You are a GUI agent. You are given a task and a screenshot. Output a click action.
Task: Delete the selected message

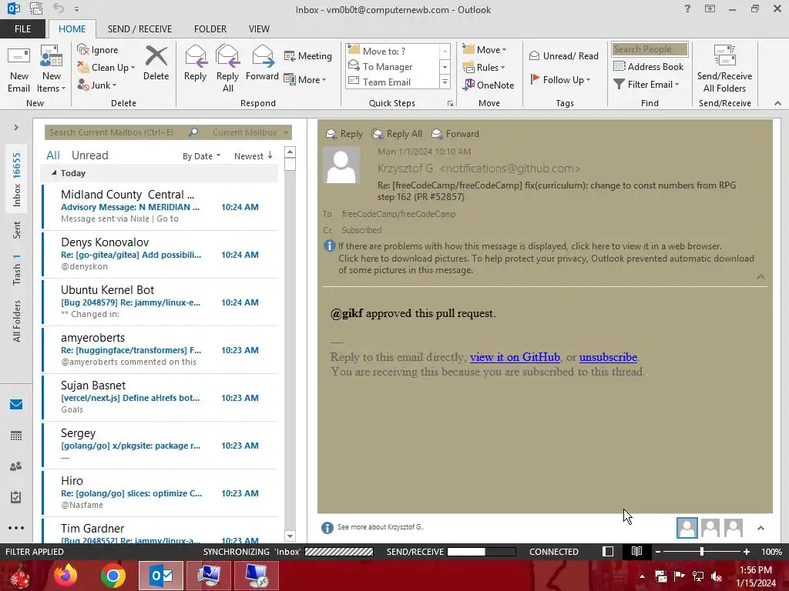156,64
